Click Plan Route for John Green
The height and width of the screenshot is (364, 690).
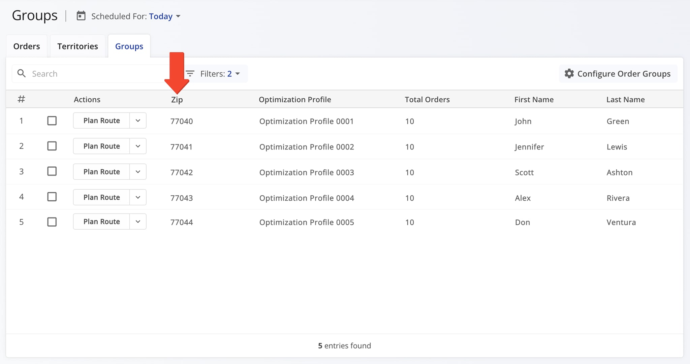[101, 121]
